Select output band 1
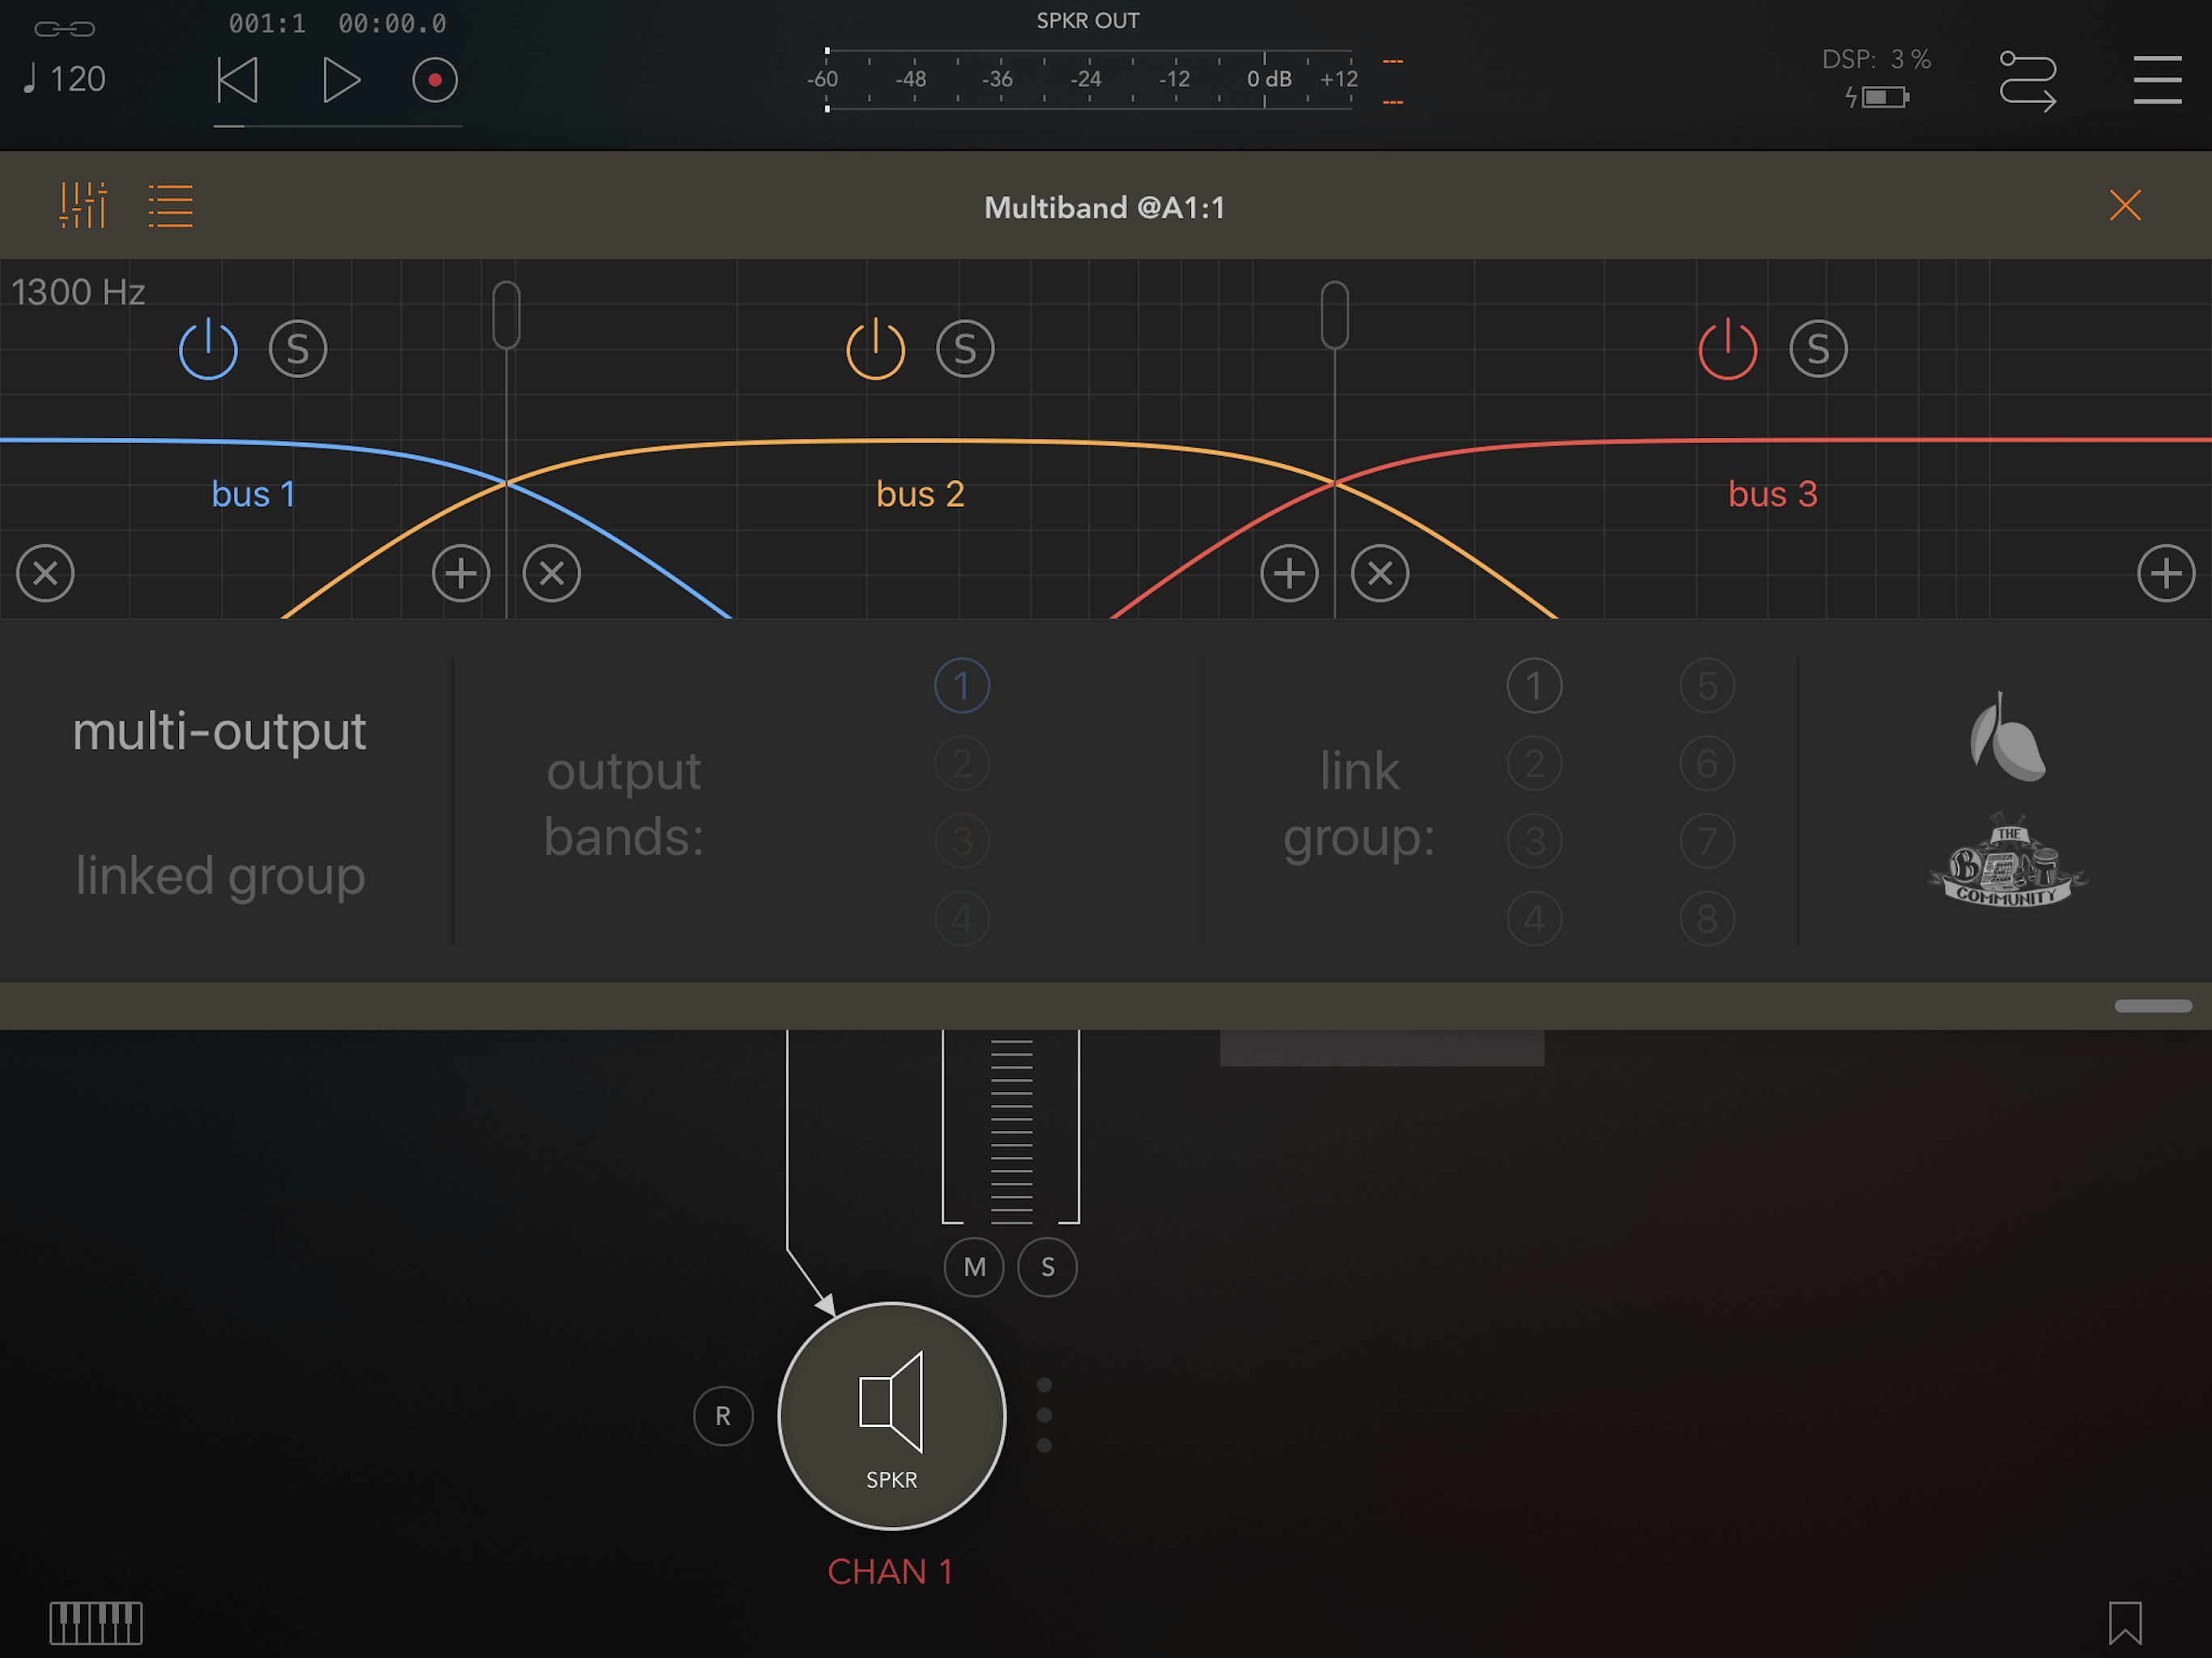 point(962,686)
